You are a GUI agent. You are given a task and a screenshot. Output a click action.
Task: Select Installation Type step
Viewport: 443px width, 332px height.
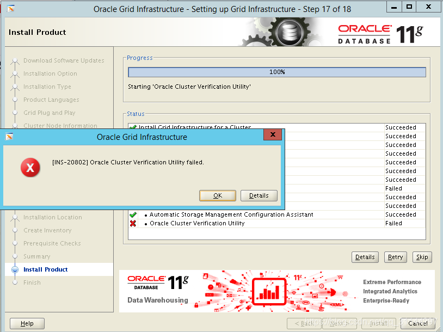click(x=47, y=87)
